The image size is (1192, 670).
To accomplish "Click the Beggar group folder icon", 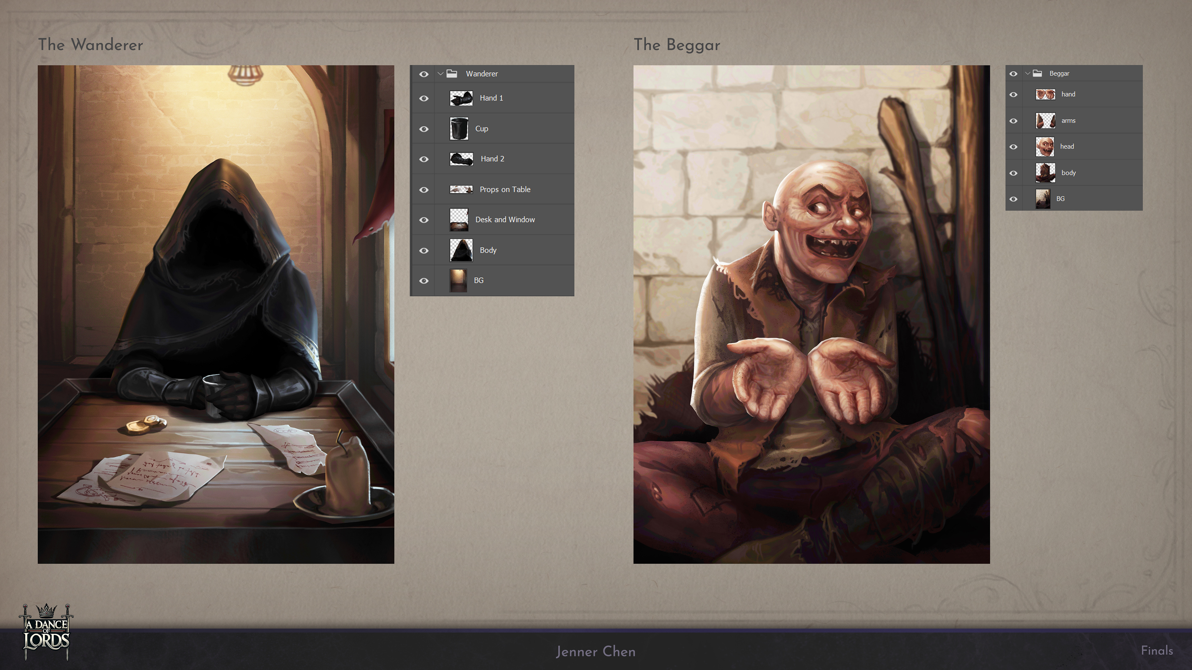I will coord(1037,74).
